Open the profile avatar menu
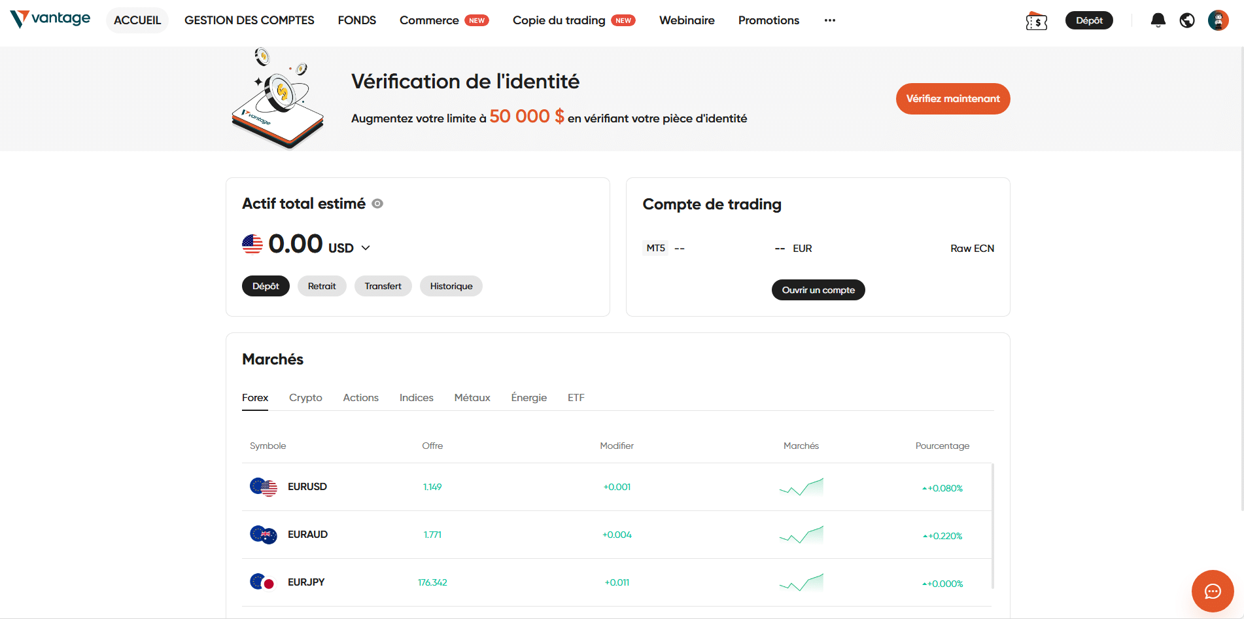 coord(1218,20)
